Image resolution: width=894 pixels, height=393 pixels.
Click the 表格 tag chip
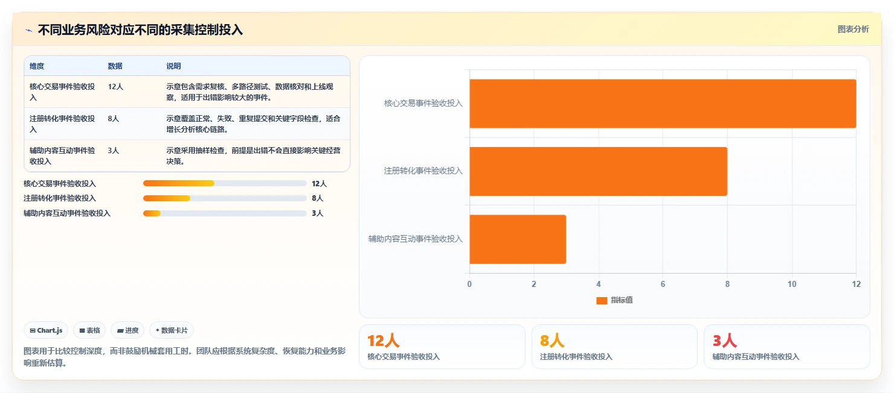[89, 330]
